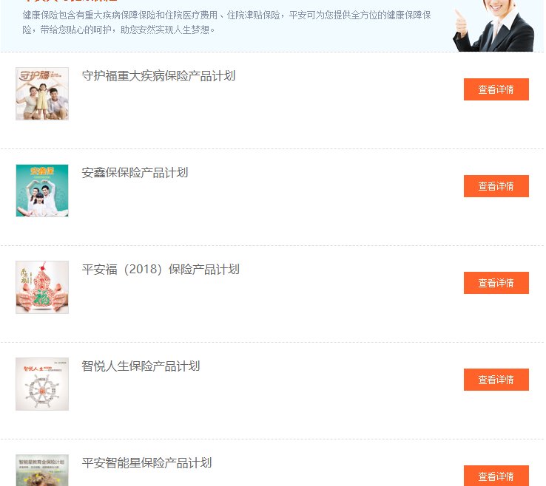View details button for 守护福 plan
Screen dimensions: 546x486
496,89
